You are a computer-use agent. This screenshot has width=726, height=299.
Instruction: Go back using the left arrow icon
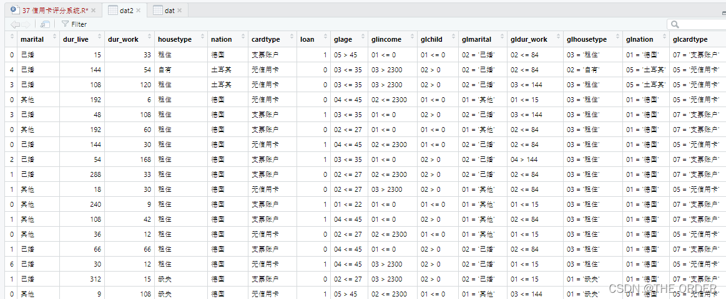point(15,24)
